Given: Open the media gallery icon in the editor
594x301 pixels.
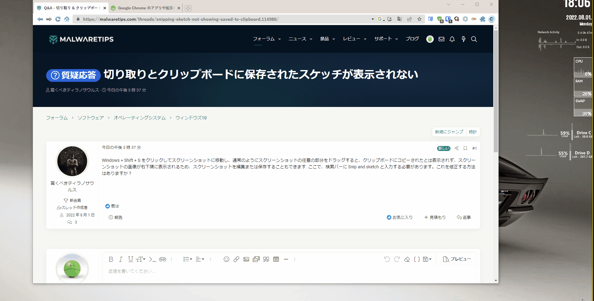Looking at the screenshot, I should 256,259.
